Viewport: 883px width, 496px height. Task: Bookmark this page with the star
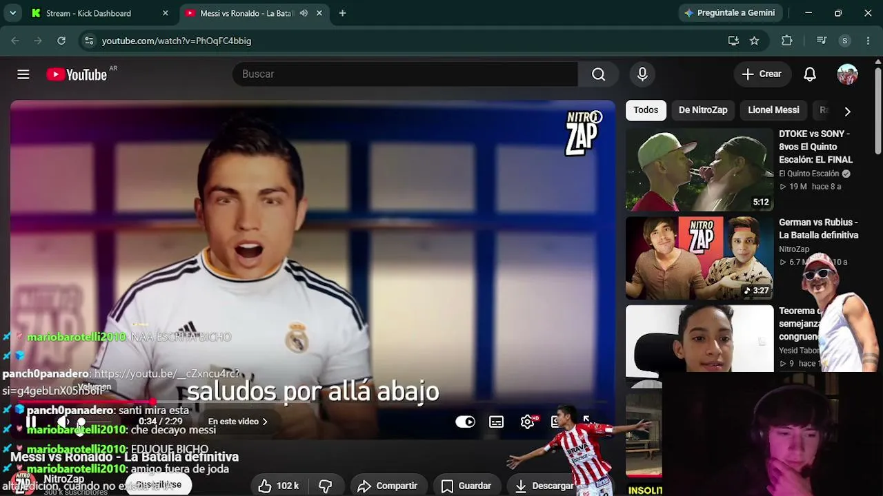click(755, 41)
